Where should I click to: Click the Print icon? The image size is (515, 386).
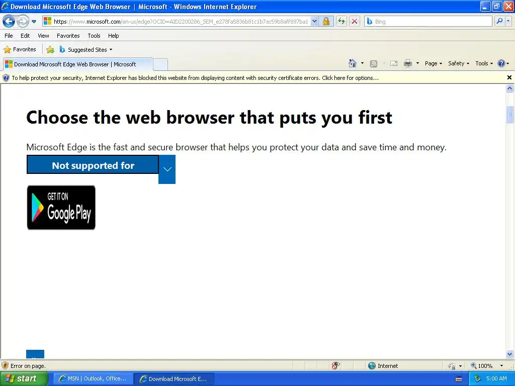[407, 63]
